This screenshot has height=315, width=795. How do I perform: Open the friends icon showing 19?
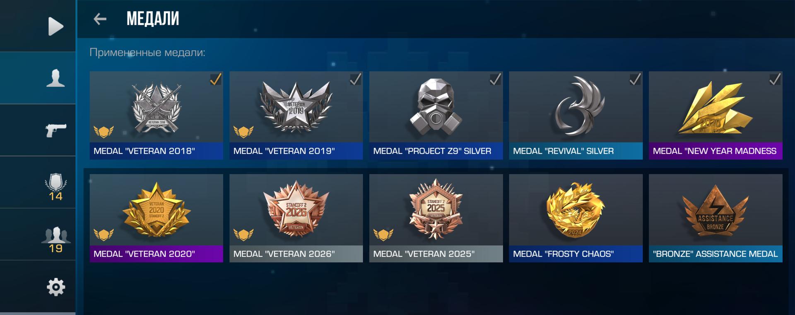tap(55, 239)
